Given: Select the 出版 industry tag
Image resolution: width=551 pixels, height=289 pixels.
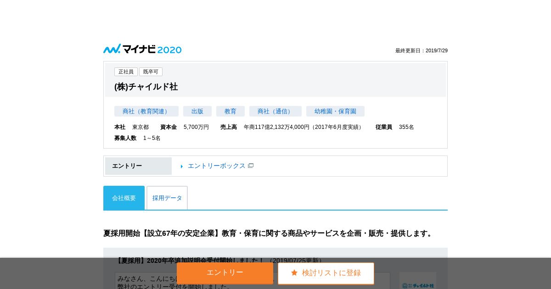Looking at the screenshot, I should (197, 111).
